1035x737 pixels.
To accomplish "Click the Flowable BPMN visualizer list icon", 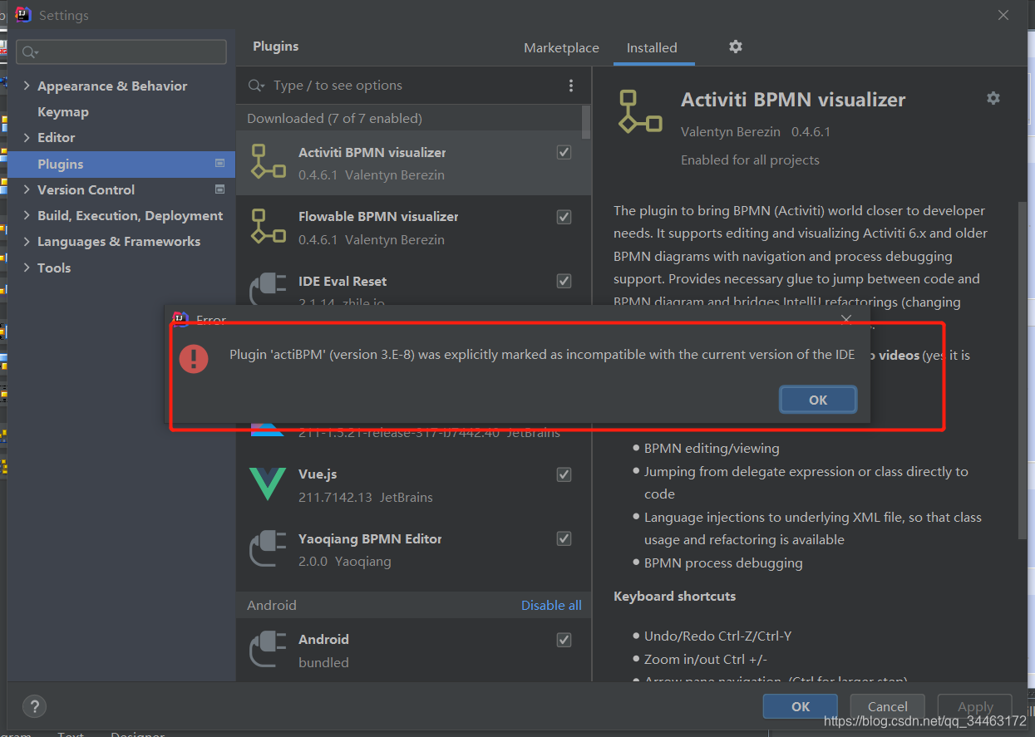I will tap(268, 227).
